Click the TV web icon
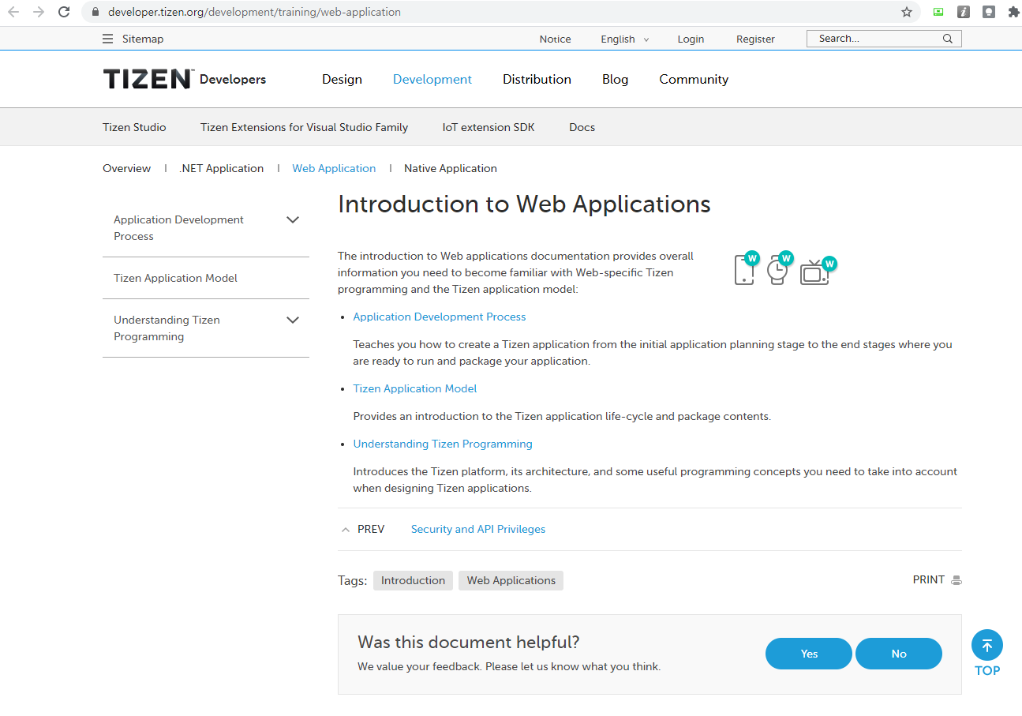Viewport: 1022px width, 716px height. 818,270
